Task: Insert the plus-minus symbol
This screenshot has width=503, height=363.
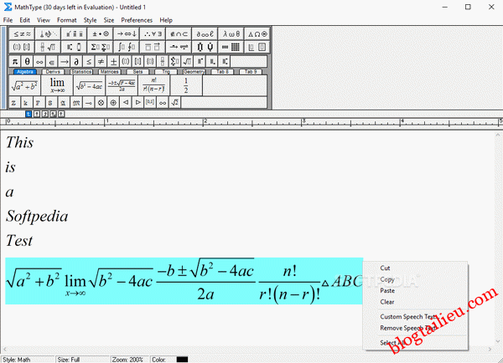Action: point(113,61)
